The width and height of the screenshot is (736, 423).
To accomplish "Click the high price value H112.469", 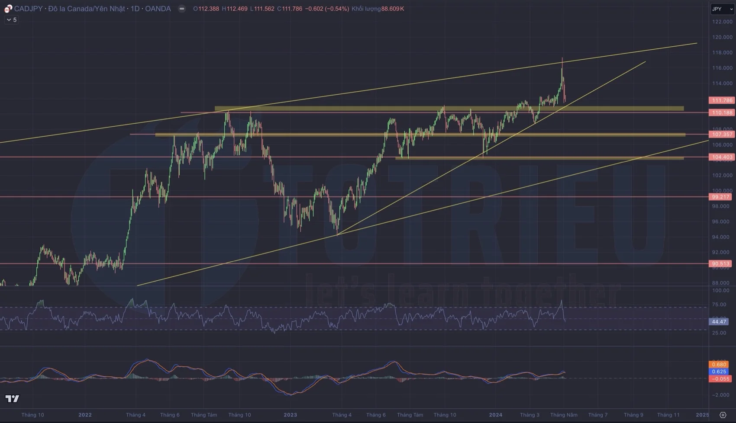I will 235,9.
